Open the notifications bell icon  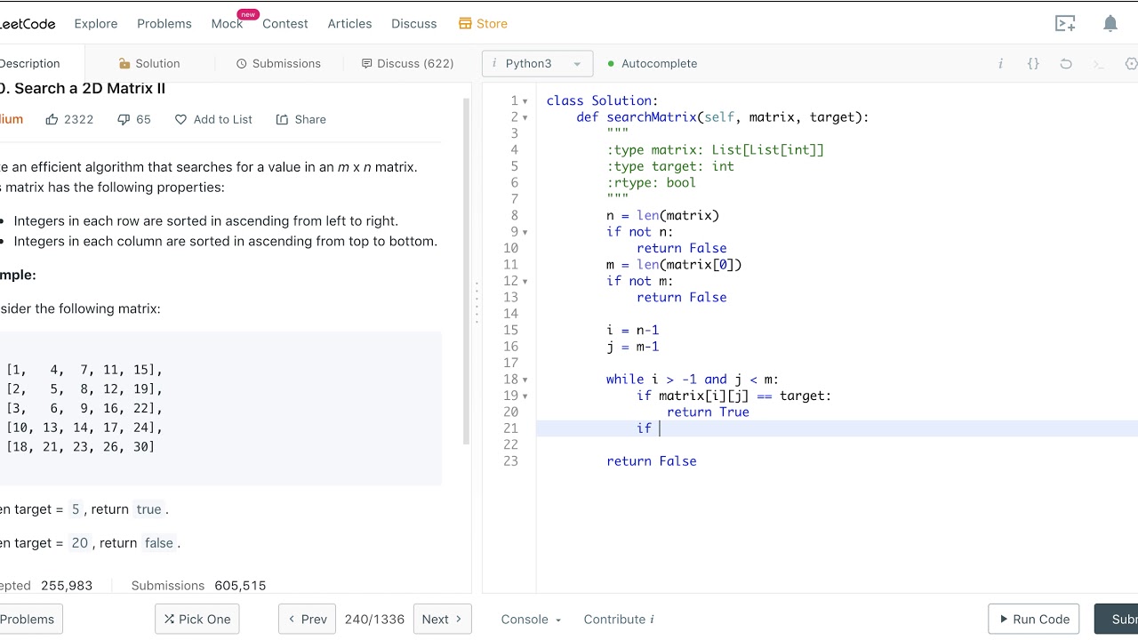(x=1110, y=24)
